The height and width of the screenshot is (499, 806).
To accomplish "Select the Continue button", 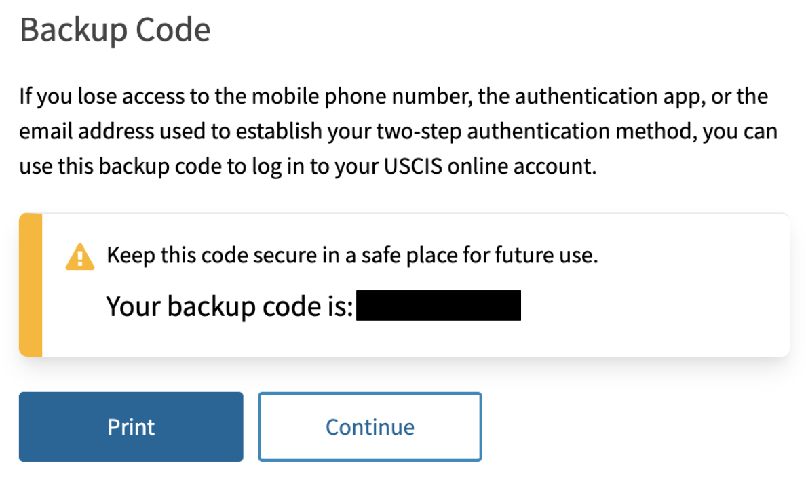I will coord(370,426).
